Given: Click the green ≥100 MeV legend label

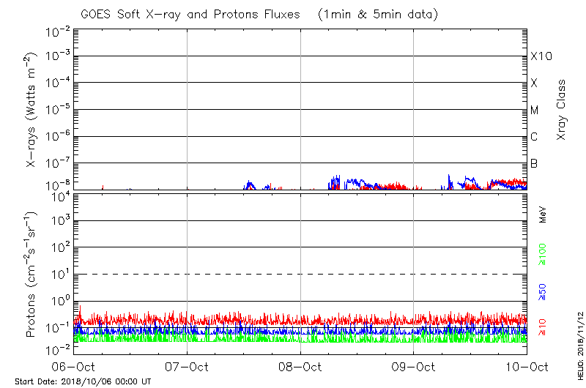Looking at the screenshot, I should 543,255.
